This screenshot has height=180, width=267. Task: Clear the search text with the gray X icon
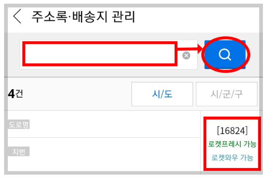pos(186,55)
